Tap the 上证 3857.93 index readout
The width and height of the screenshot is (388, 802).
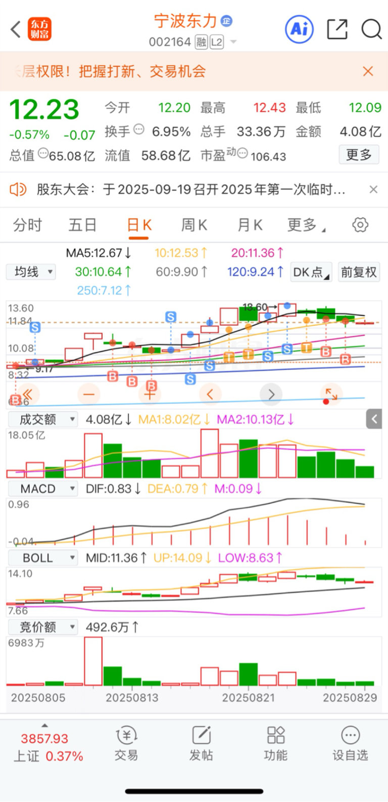click(48, 748)
